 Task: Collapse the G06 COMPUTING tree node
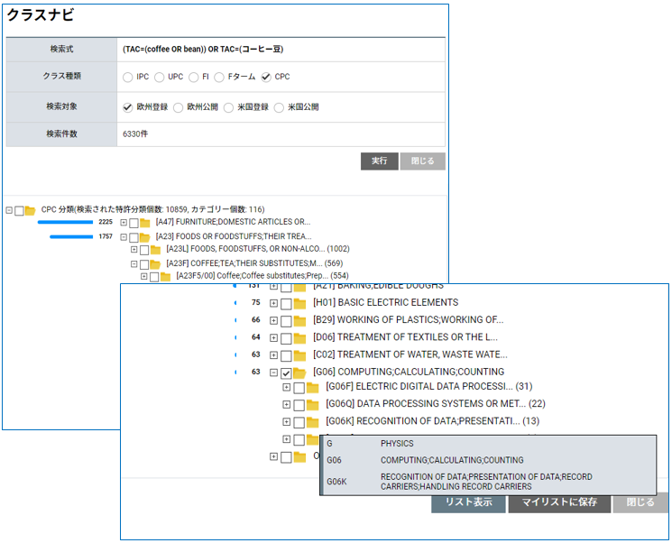(x=273, y=373)
